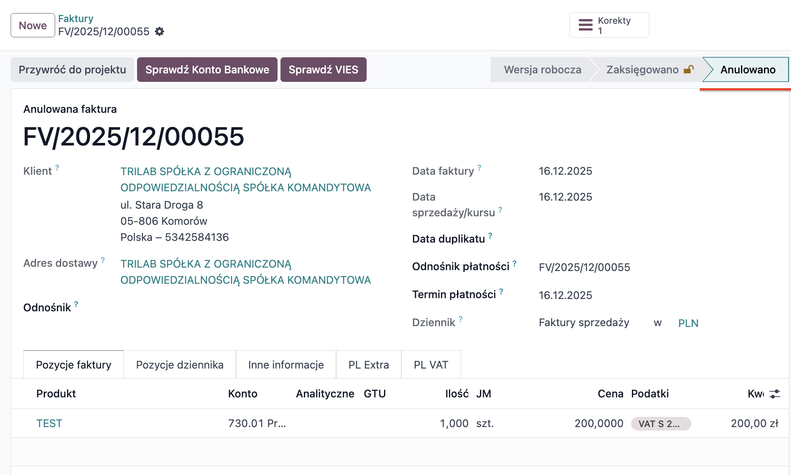Open the Inne informacje tab
Viewport: 791px width, 475px height.
pos(286,365)
